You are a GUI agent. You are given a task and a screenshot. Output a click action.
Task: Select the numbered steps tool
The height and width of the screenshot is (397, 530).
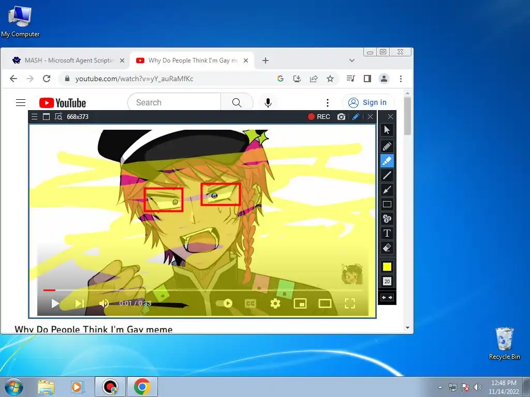click(387, 219)
